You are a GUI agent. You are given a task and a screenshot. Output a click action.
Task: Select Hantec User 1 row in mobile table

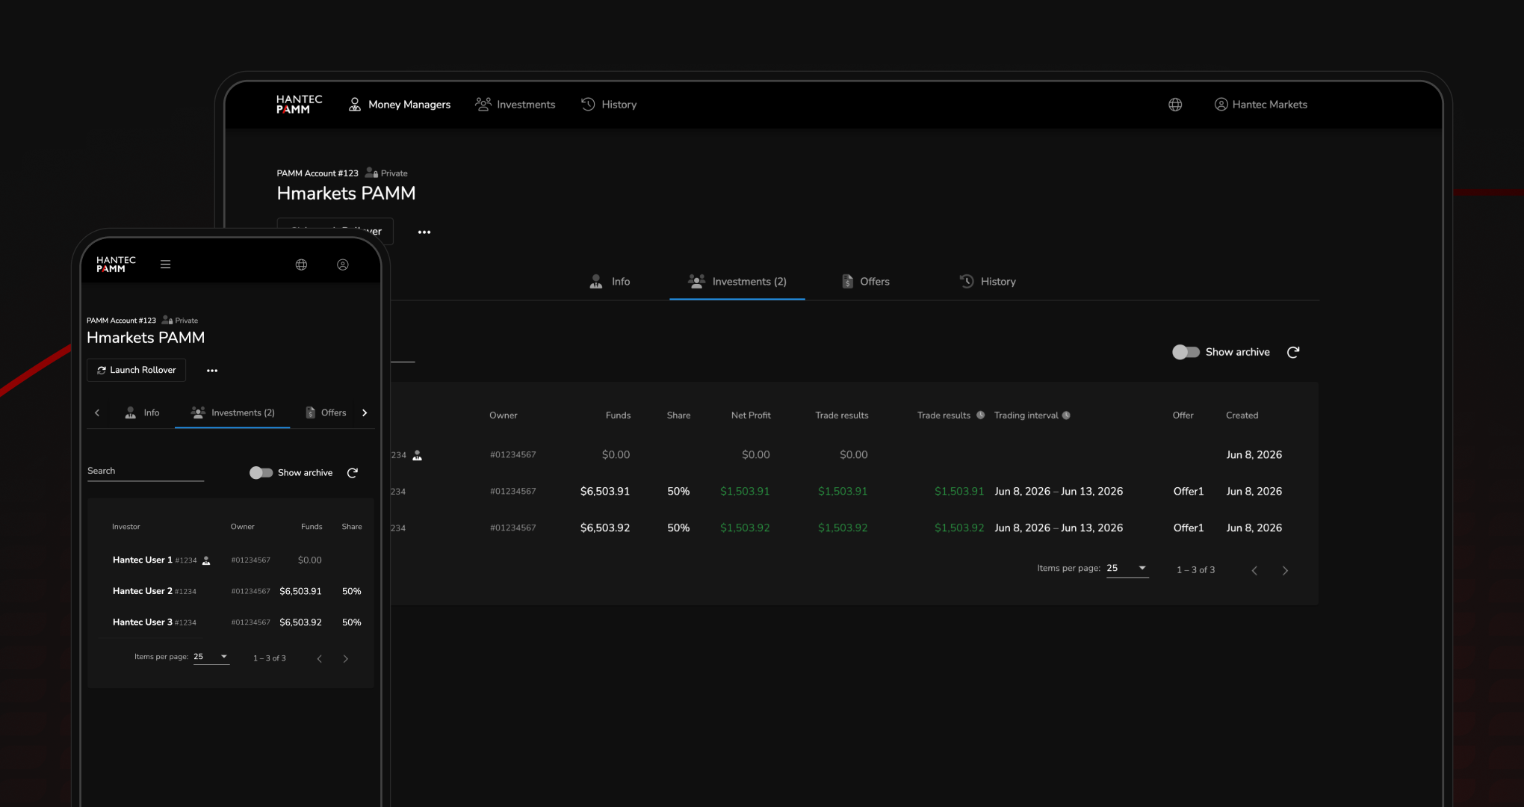point(231,560)
